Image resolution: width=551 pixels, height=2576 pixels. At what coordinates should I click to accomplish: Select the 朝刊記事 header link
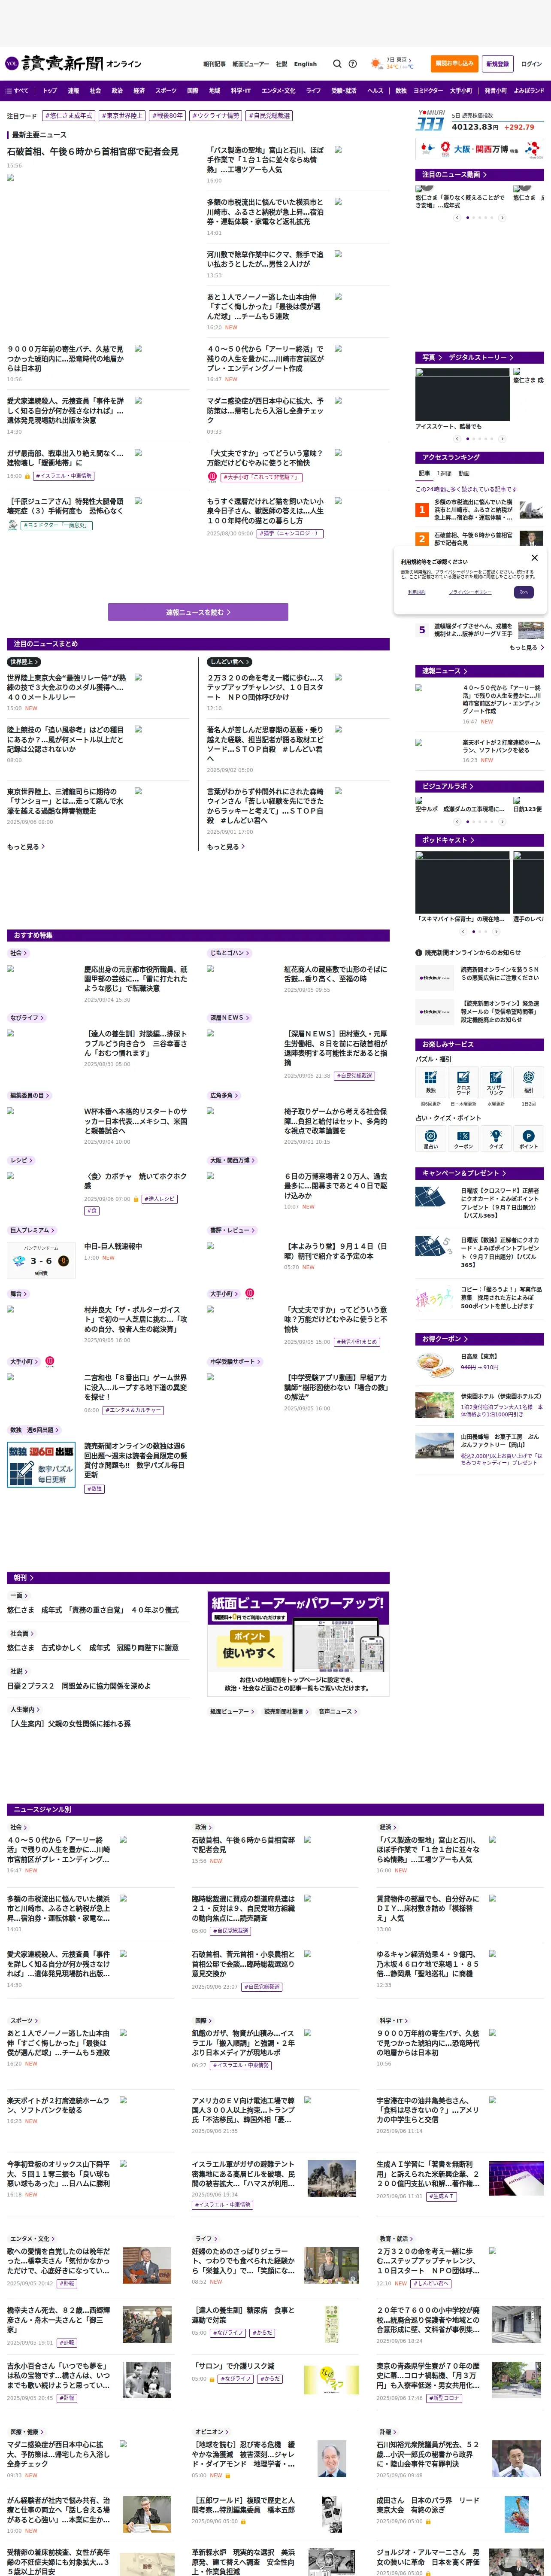click(x=214, y=64)
